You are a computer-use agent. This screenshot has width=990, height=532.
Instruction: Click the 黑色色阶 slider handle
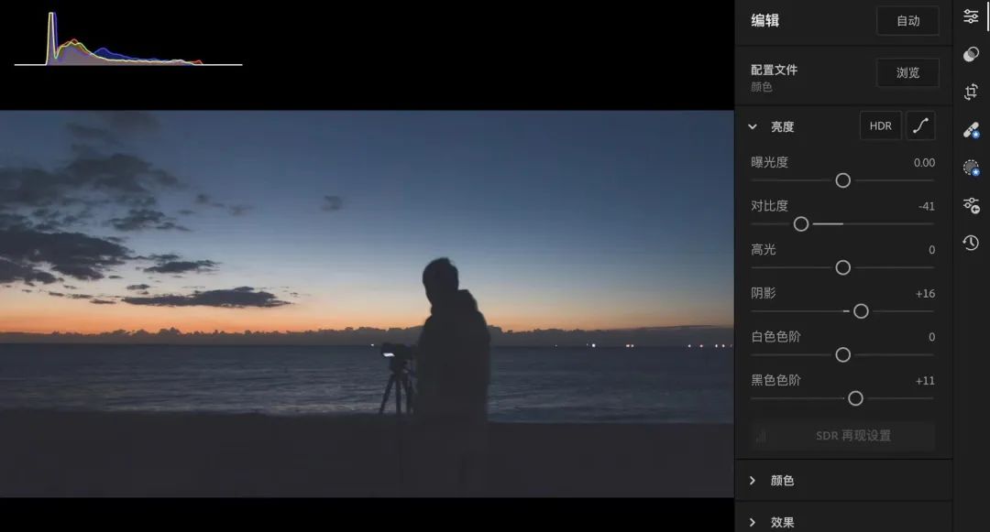855,398
